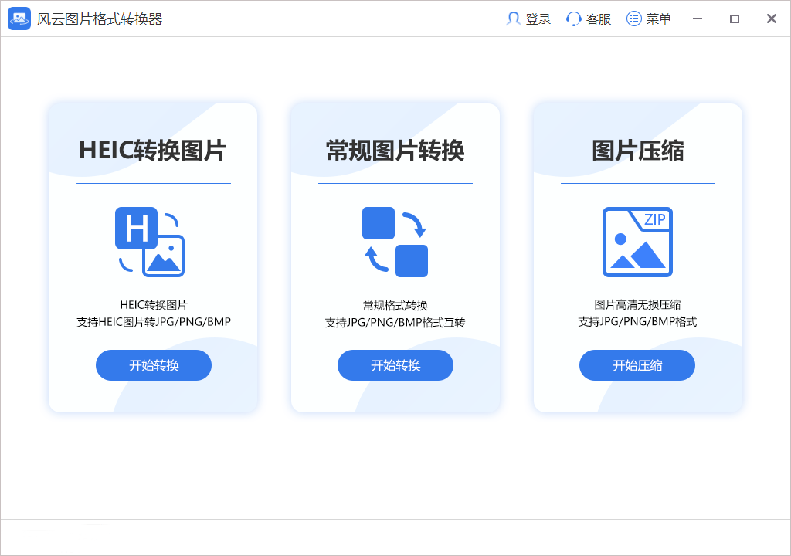This screenshot has height=556, width=791.
Task: Close the converter window
Action: coord(771,19)
